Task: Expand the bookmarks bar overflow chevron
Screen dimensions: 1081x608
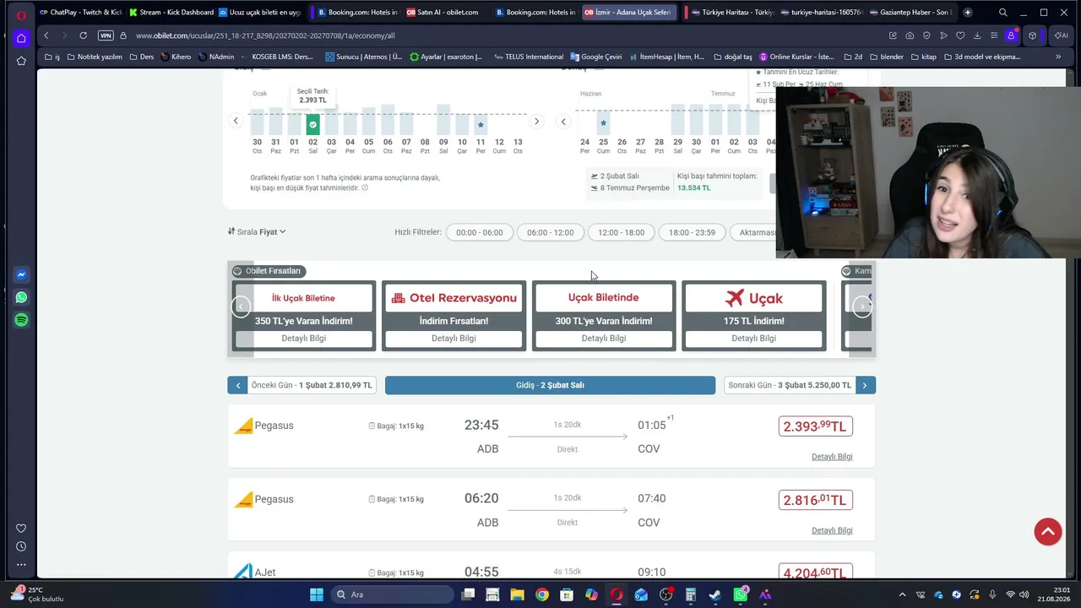Action: [x=1058, y=57]
